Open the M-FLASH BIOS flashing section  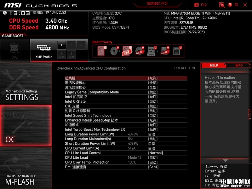tap(26, 168)
